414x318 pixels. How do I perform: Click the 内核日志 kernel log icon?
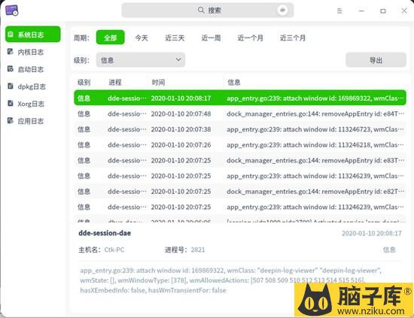pos(11,52)
